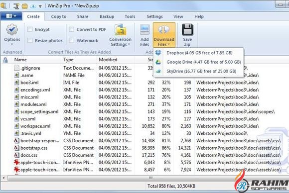289x193 pixels.
Task: Click the SkyDrive cloud icon in the menu
Action: point(158,71)
